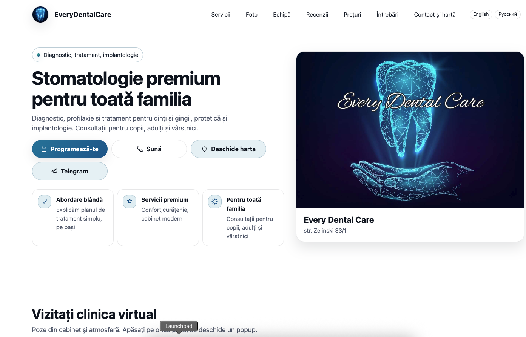Viewport: 526px width, 337px height.
Task: Click the EveryDentalCare brand name link
Action: click(x=83, y=15)
